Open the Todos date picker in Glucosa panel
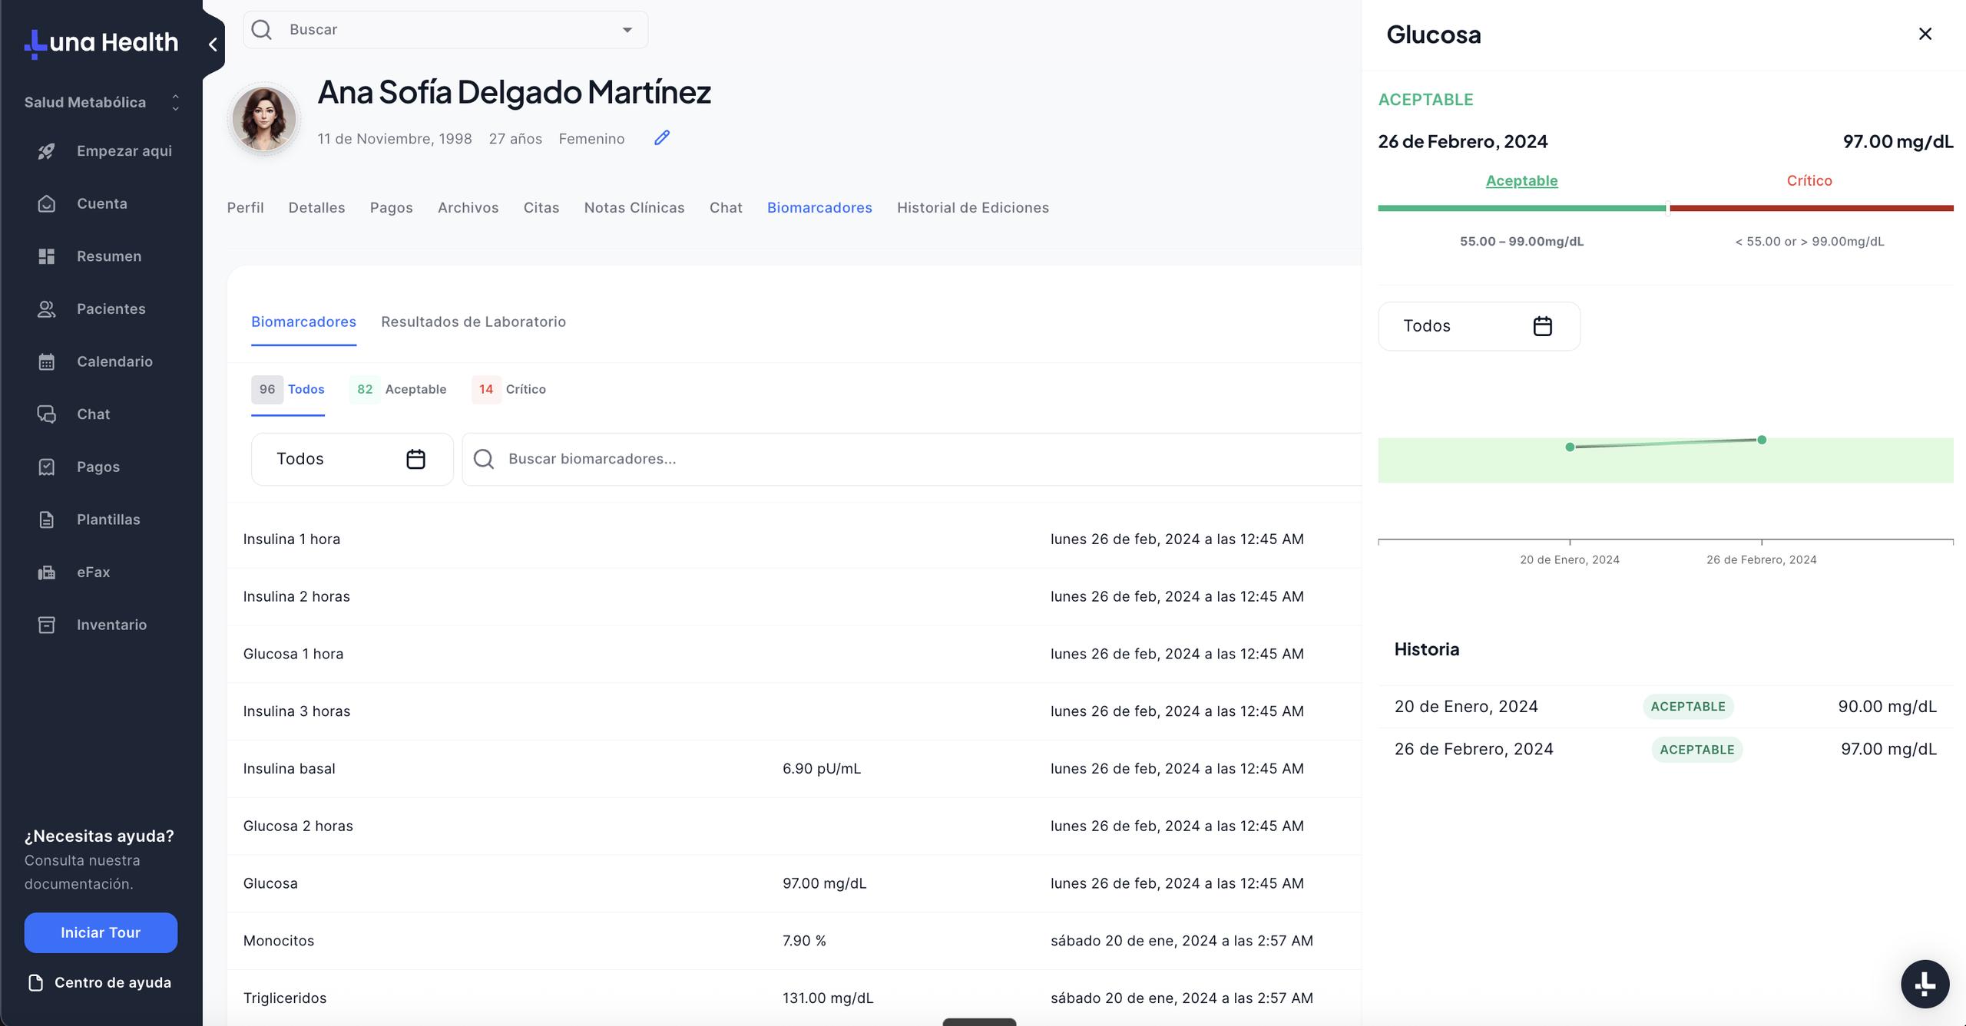1966x1026 pixels. [x=1478, y=326]
